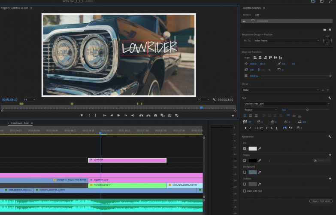Viewport: 336px width, 215px height.
Task: Open the Fill color swatch
Action: pyautogui.click(x=252, y=149)
